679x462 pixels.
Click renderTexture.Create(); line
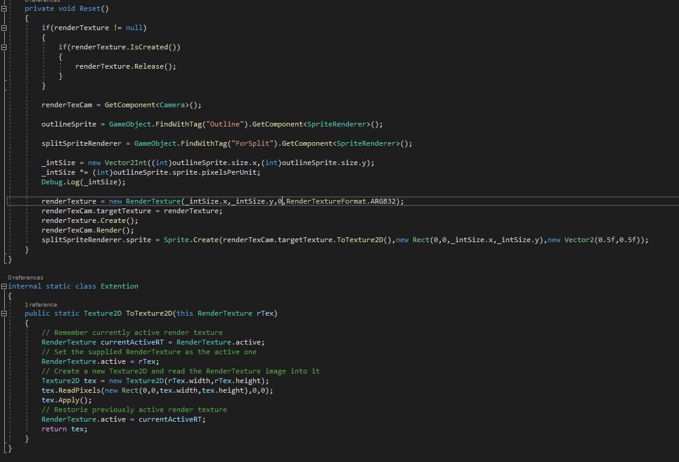pos(90,220)
